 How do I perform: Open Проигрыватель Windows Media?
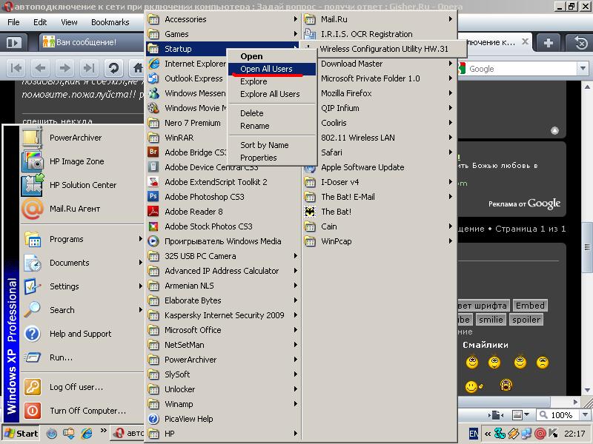pos(222,241)
